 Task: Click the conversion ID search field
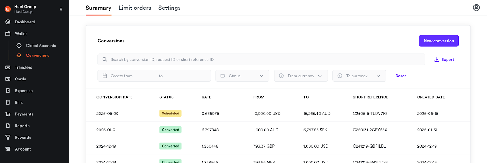(261, 59)
